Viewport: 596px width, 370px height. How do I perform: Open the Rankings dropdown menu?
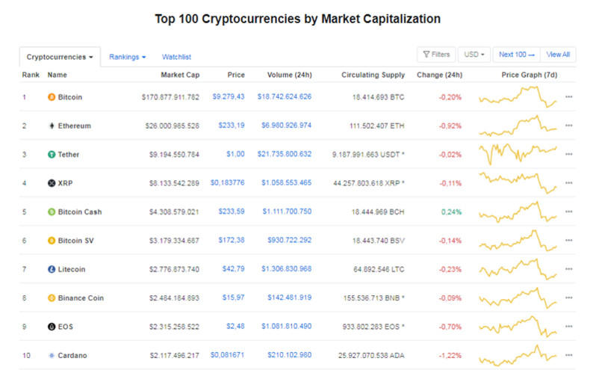pos(127,57)
